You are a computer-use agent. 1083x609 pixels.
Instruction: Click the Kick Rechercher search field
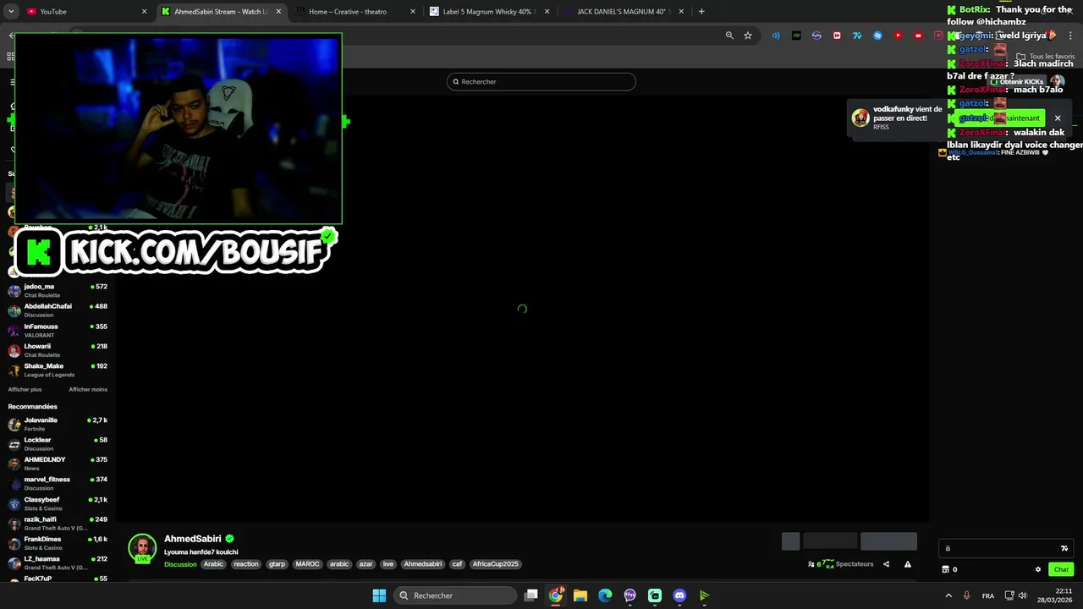[x=541, y=82]
